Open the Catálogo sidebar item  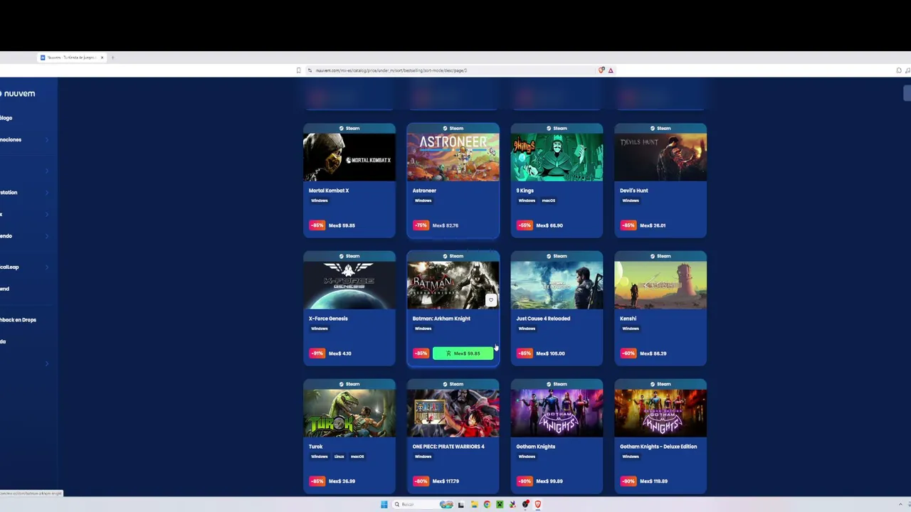(6, 118)
